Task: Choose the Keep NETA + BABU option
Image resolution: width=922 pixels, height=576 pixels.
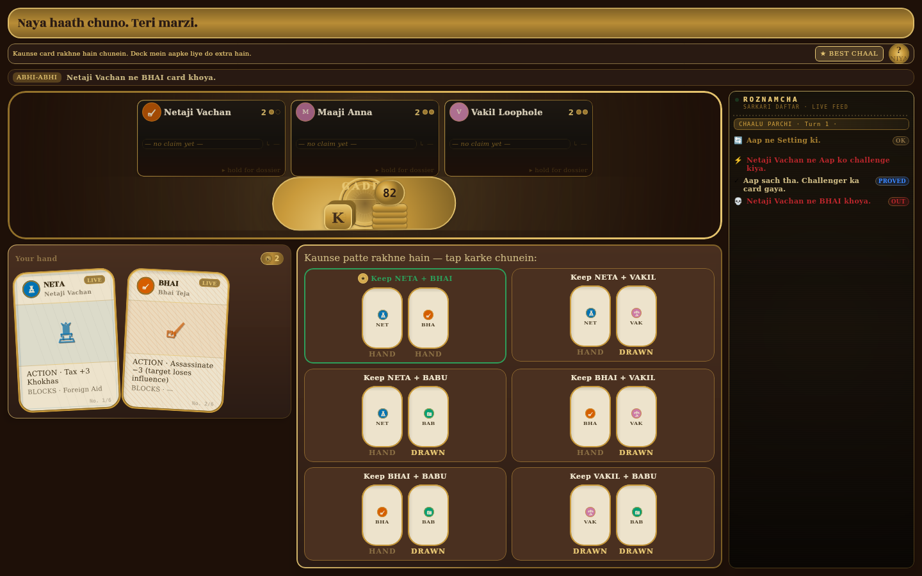Action: click(x=405, y=415)
